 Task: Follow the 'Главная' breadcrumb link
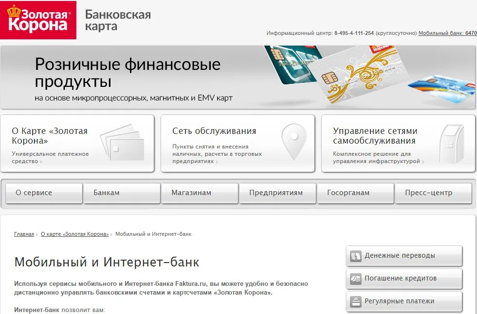coord(24,234)
